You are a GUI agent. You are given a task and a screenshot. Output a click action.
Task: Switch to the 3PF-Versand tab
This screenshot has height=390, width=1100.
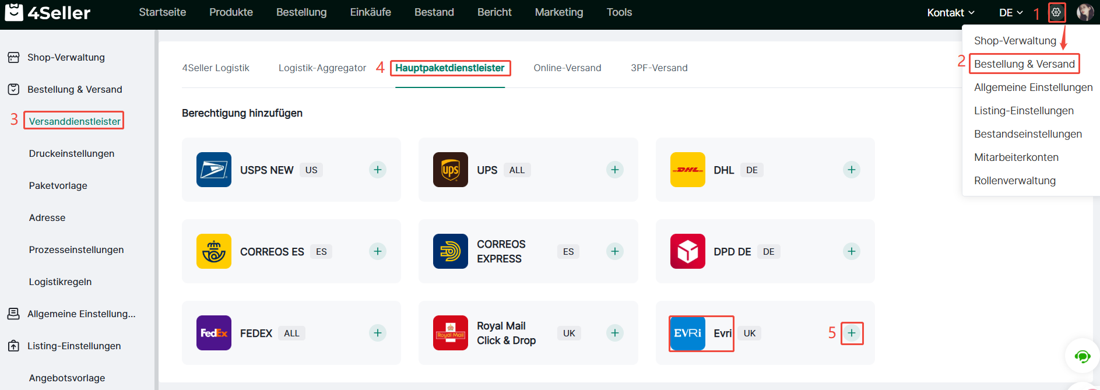pos(659,68)
